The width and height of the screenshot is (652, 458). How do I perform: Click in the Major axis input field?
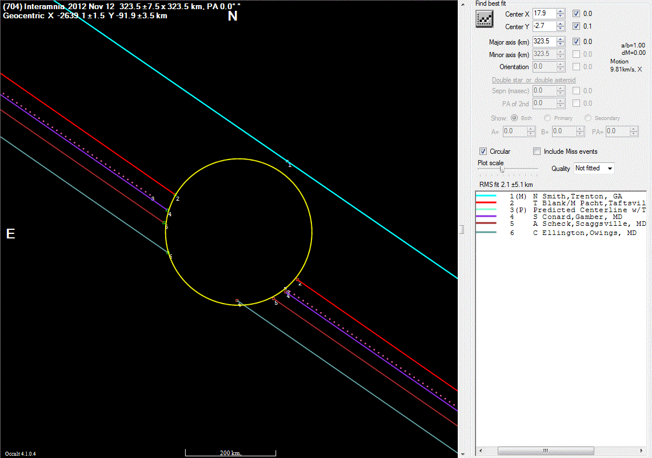(x=543, y=41)
